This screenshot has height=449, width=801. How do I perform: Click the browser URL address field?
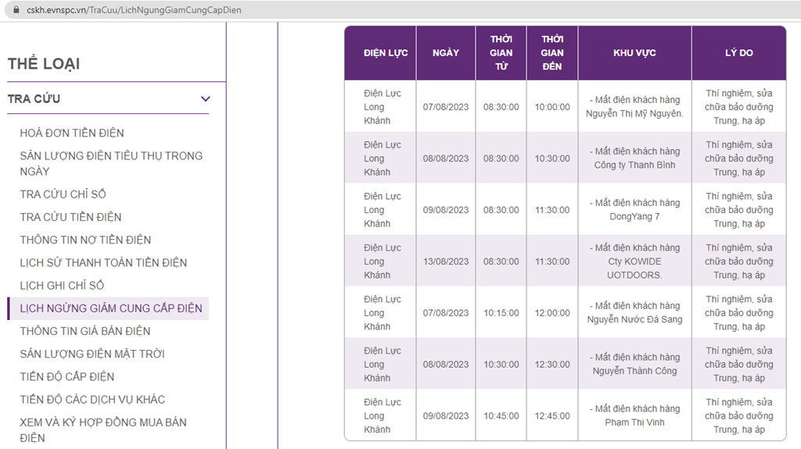click(391, 9)
